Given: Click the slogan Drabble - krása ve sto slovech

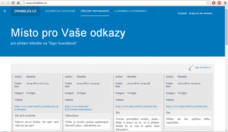Looking at the screenshot, I should (x=196, y=13).
